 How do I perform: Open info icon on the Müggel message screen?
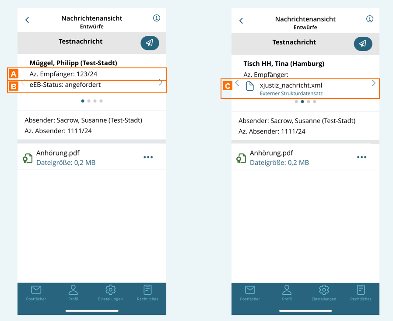(157, 18)
